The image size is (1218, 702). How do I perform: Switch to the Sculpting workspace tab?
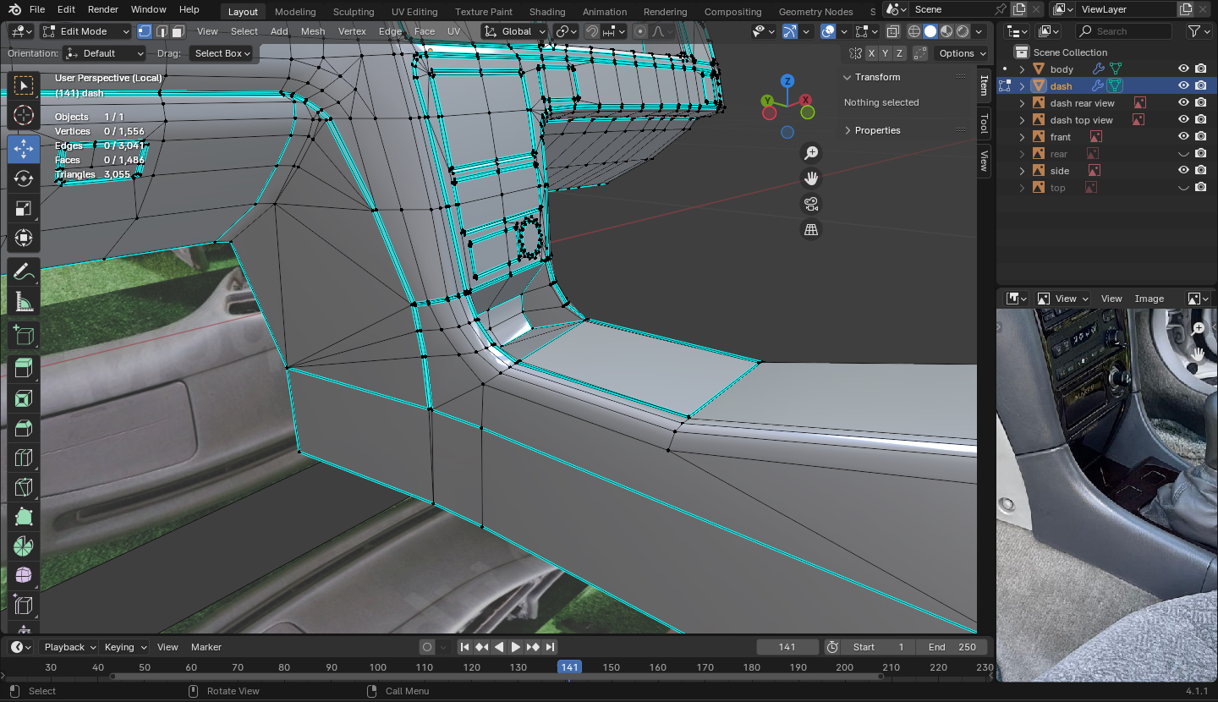coord(354,12)
